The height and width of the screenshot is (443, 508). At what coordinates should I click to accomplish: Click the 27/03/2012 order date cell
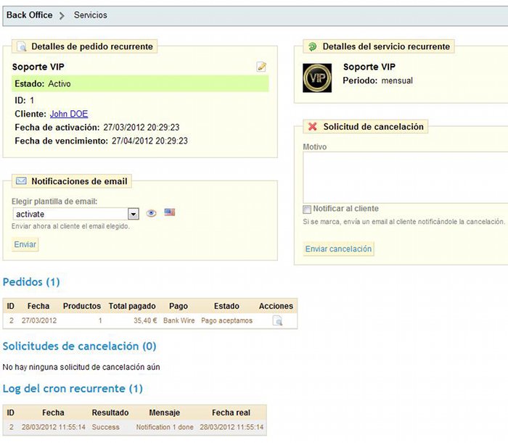[39, 320]
